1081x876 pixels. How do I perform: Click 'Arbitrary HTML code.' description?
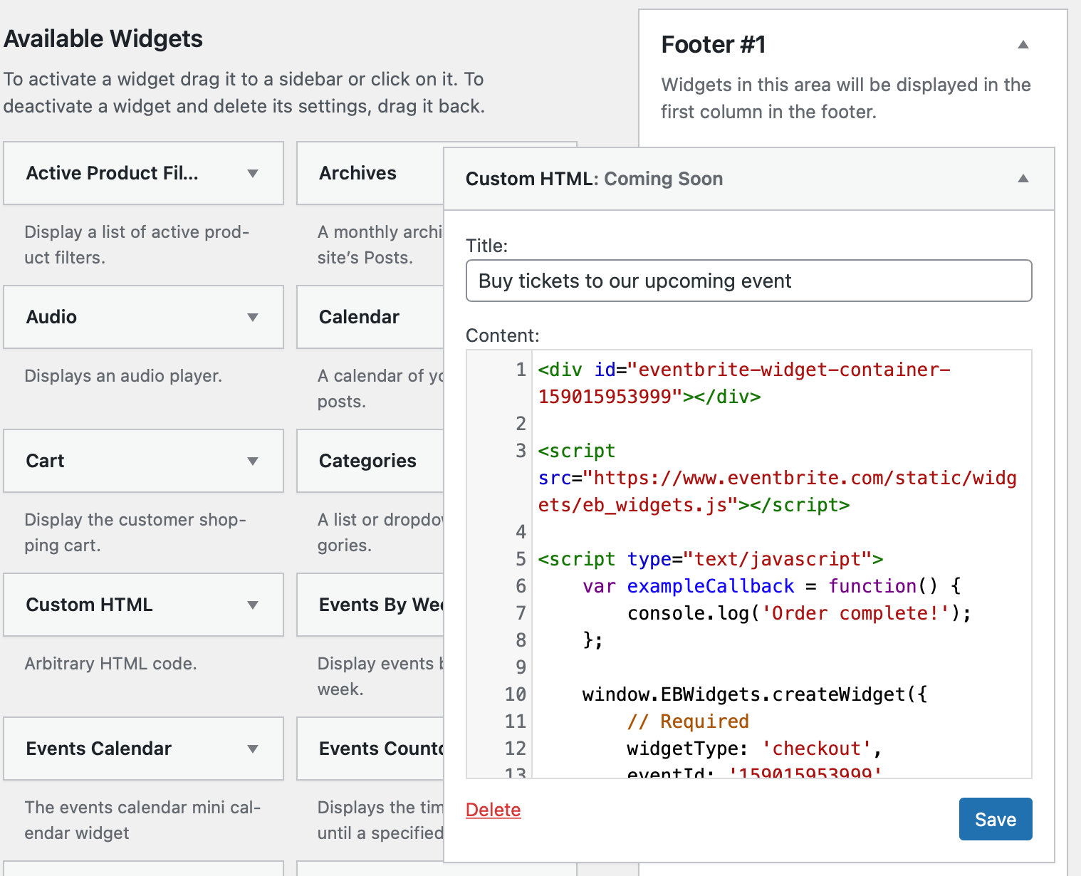coord(110,663)
